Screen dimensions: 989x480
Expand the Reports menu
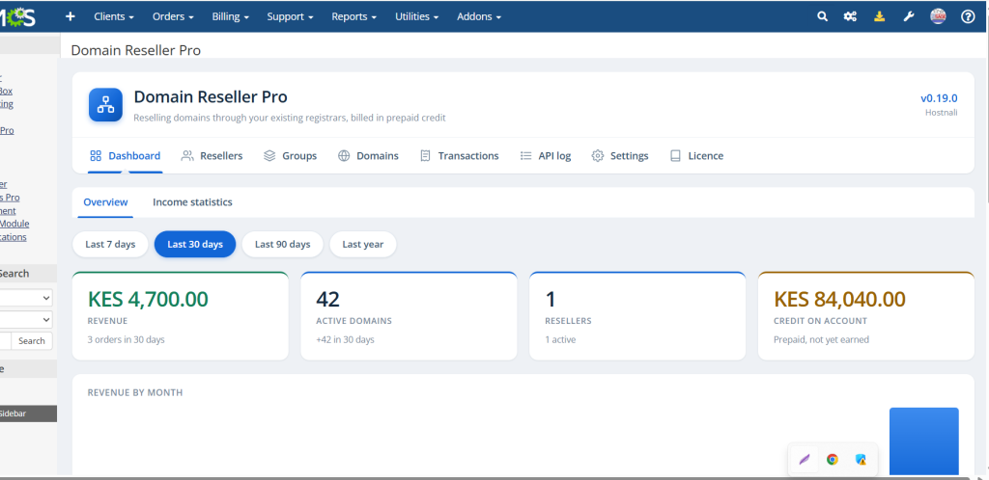tap(353, 17)
